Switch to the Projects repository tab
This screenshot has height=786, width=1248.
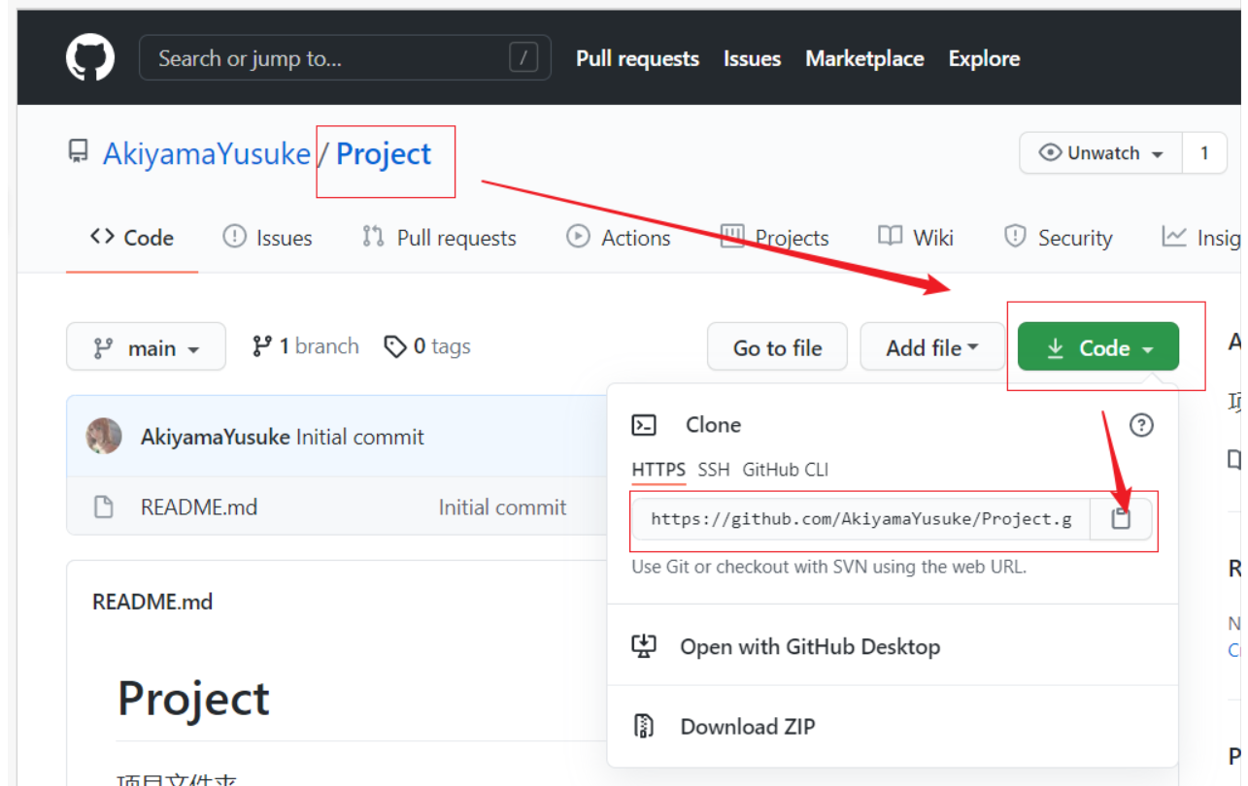774,238
